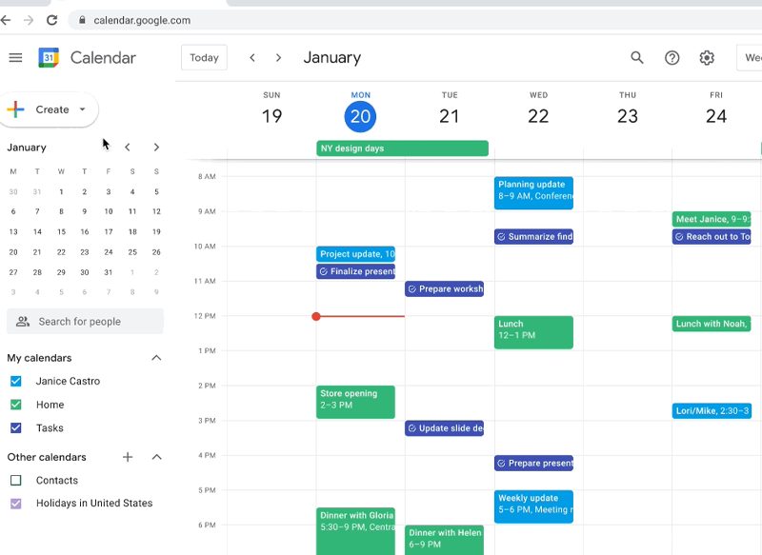Toggle the Tasks calendar checkbox
Viewport: 762px width, 555px height.
tap(15, 428)
